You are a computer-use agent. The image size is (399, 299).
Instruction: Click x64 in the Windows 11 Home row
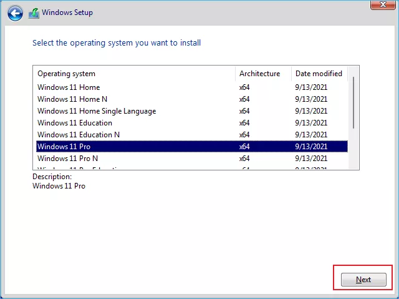coord(244,87)
